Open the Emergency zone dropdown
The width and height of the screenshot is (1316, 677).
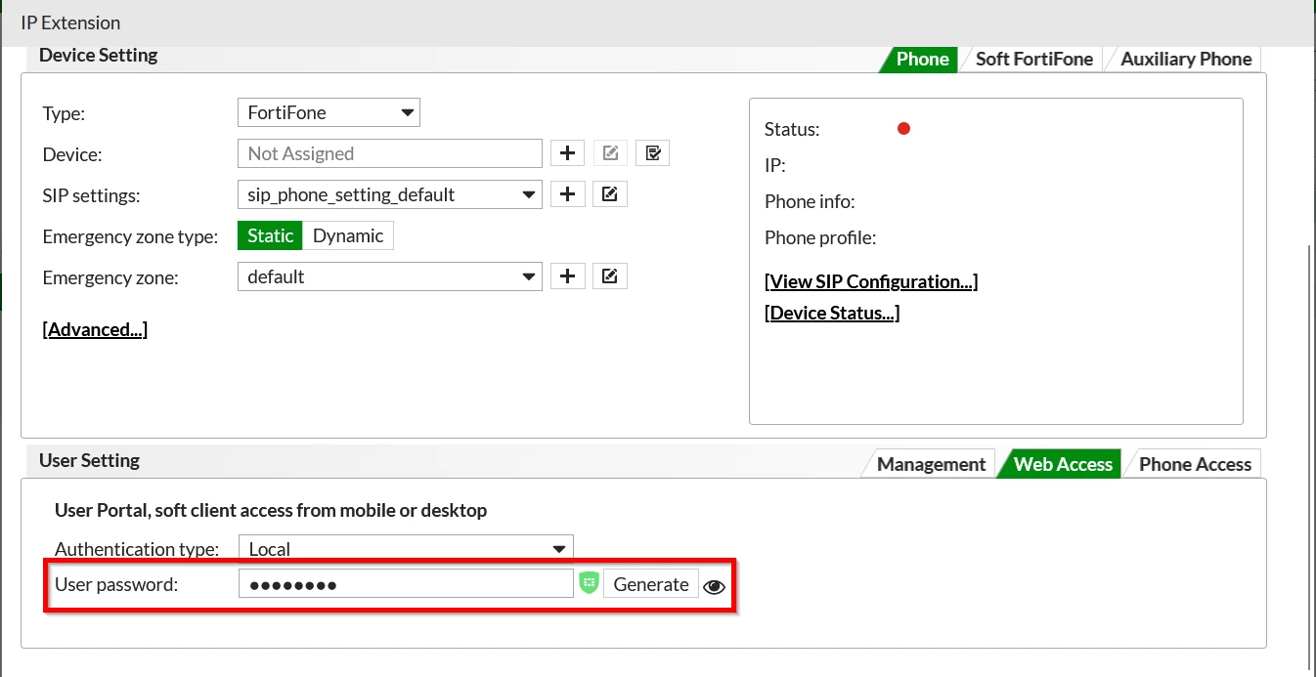[389, 276]
